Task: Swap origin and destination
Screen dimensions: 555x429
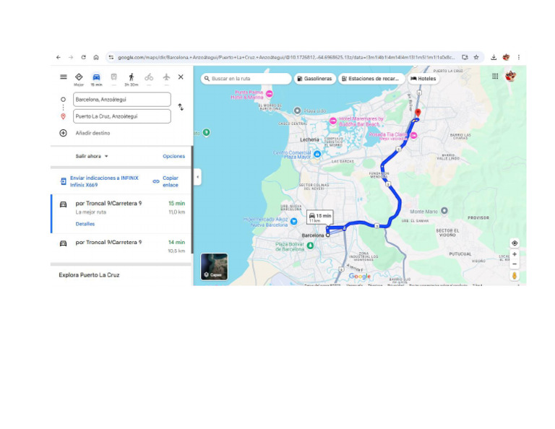Action: coord(181,107)
